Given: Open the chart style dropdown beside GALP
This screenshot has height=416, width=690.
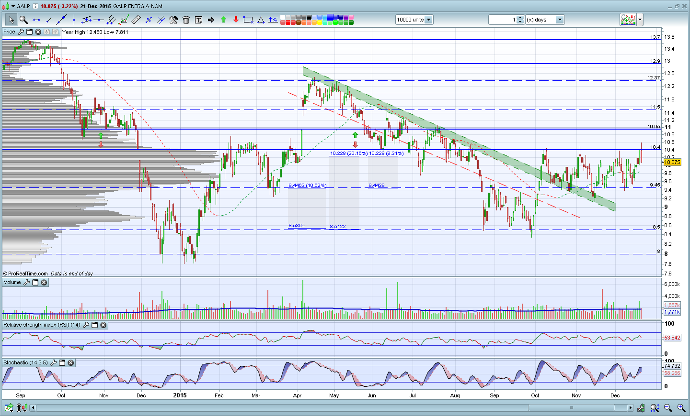Looking at the screenshot, I should pyautogui.click(x=12, y=6).
